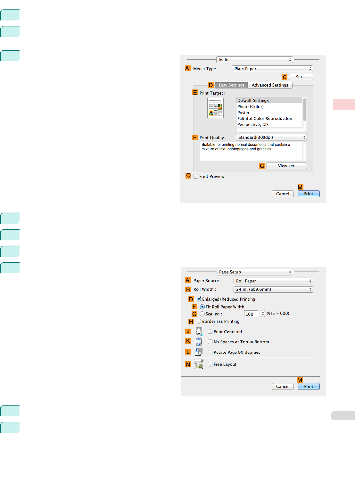Check the Print Centered box
Screen dimensions: 355x486
pos(210,331)
